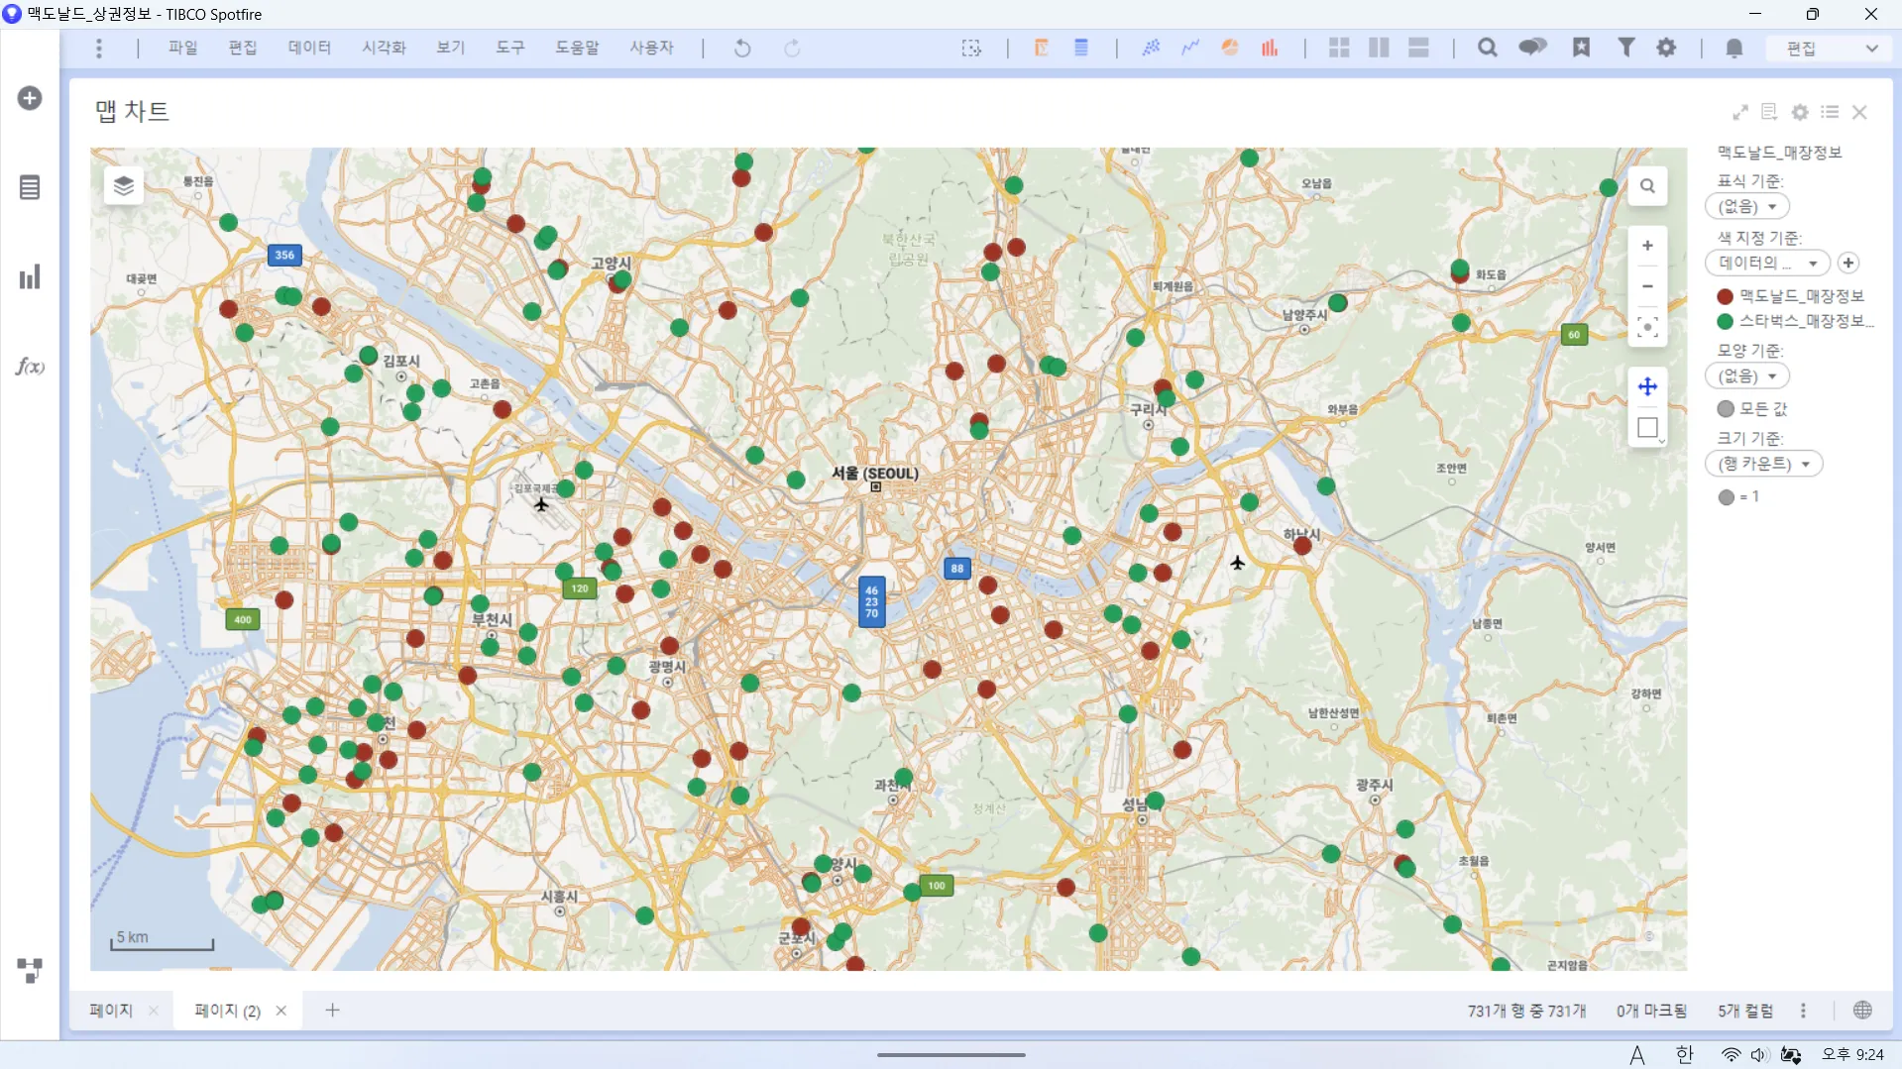Click the 5개 컬럼 status text
1902x1069 pixels.
coord(1745,1011)
